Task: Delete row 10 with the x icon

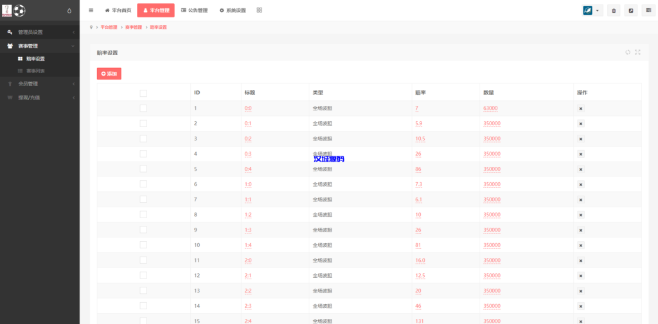Action: click(x=581, y=245)
